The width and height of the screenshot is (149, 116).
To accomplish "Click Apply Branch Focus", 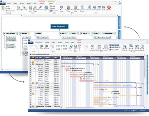I will 68,8.
